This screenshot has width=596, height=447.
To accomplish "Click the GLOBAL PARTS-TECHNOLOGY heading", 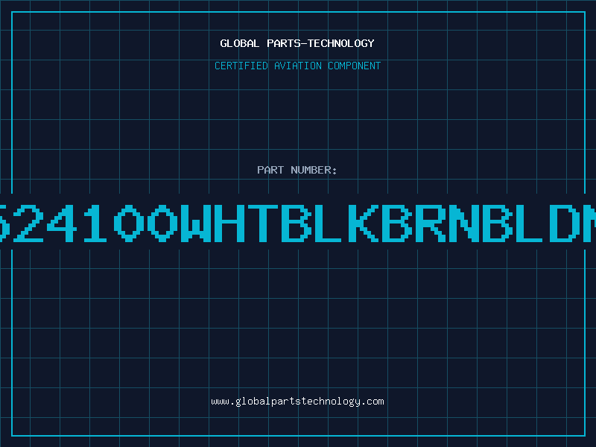I will pyautogui.click(x=297, y=43).
